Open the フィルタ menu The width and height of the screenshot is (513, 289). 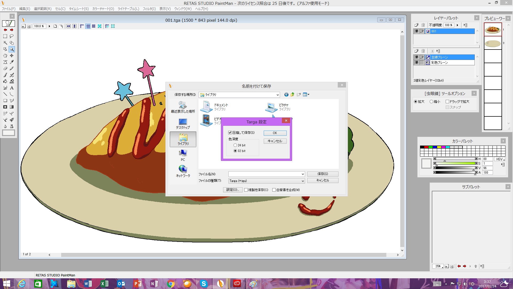pos(149,9)
